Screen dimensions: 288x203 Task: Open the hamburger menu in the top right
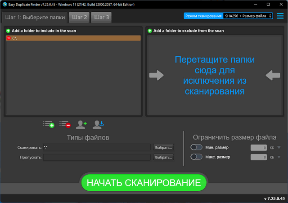pos(280,16)
